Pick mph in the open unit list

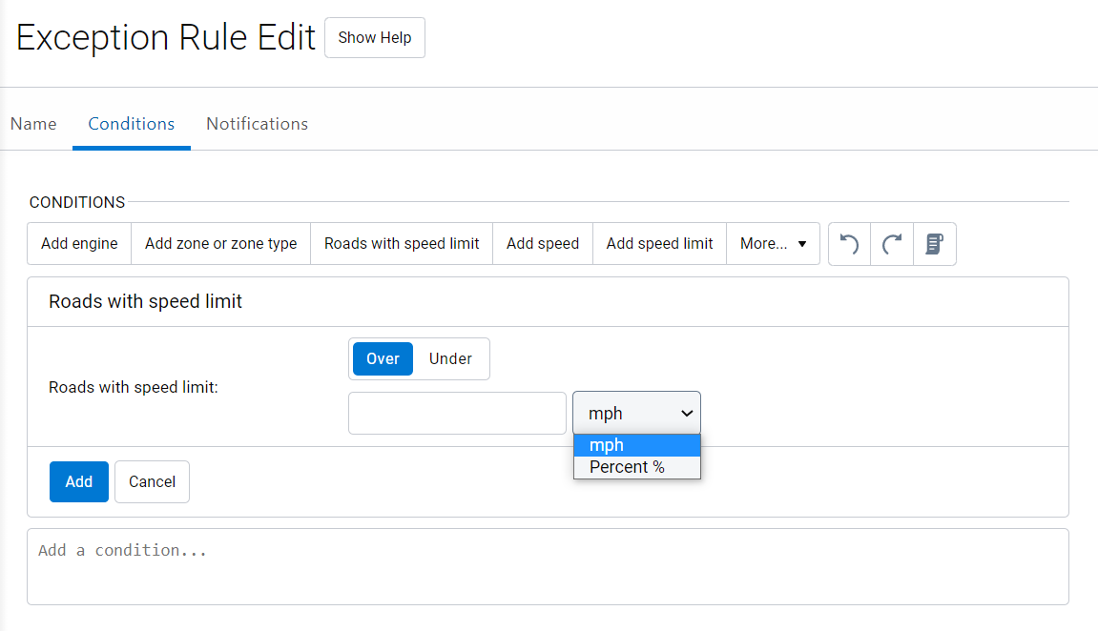(x=607, y=445)
